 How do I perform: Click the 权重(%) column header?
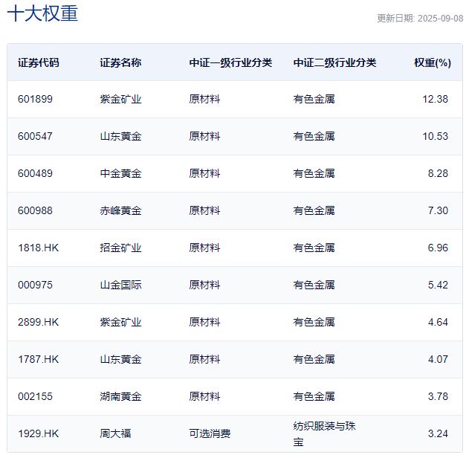432,62
